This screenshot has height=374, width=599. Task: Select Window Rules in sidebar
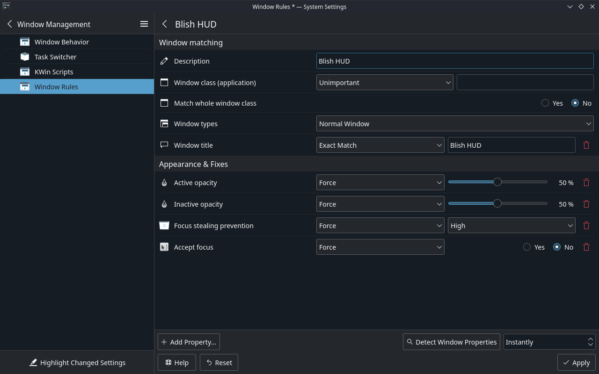[x=77, y=86]
